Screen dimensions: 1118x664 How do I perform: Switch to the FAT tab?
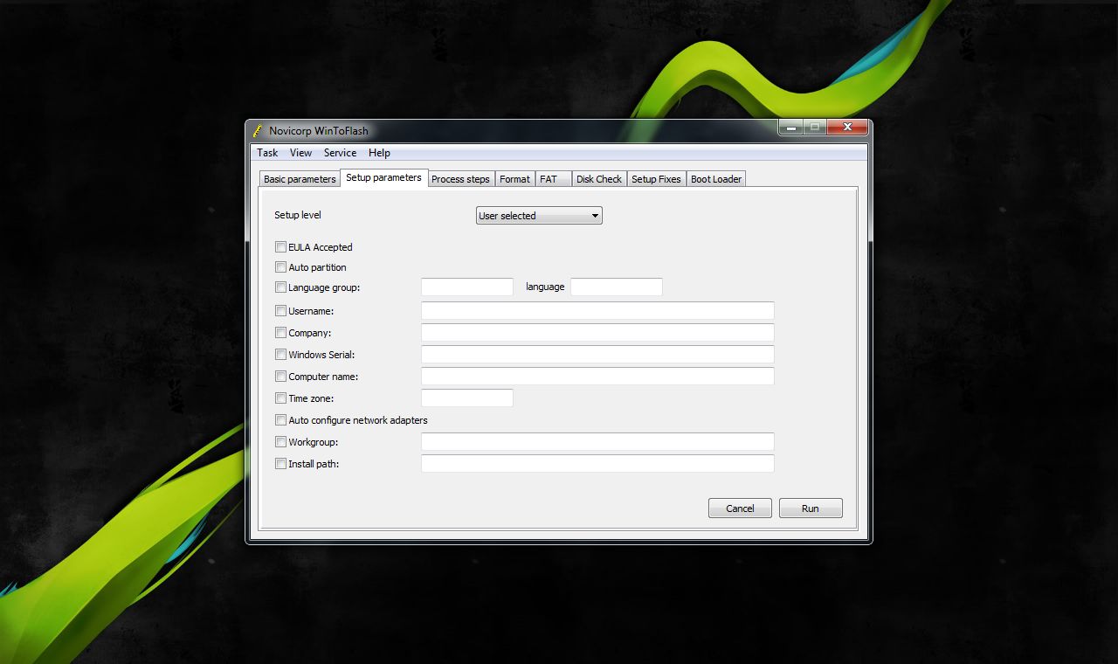coord(553,179)
